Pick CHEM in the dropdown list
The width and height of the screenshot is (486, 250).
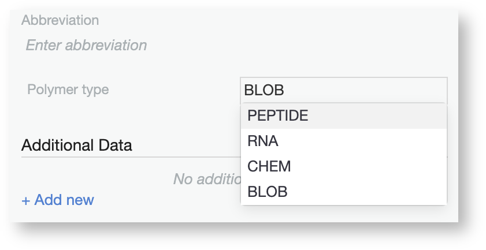pos(269,167)
